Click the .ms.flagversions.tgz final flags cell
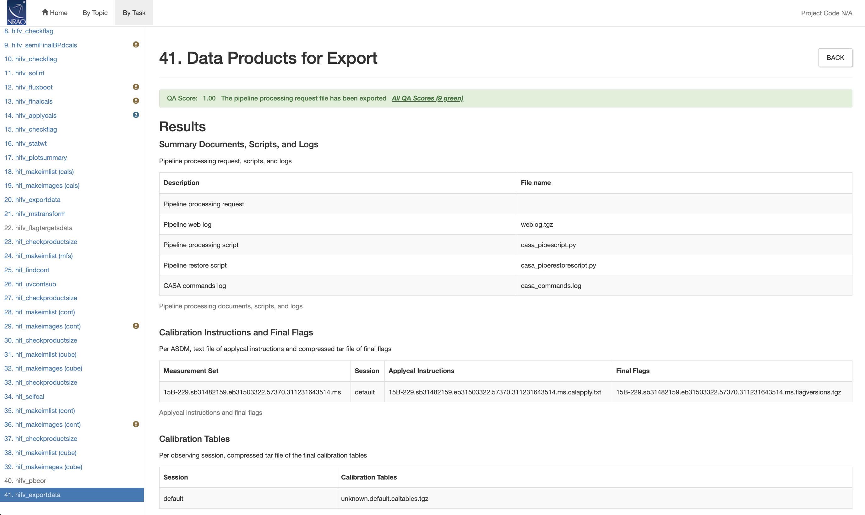The width and height of the screenshot is (865, 515). click(x=732, y=392)
